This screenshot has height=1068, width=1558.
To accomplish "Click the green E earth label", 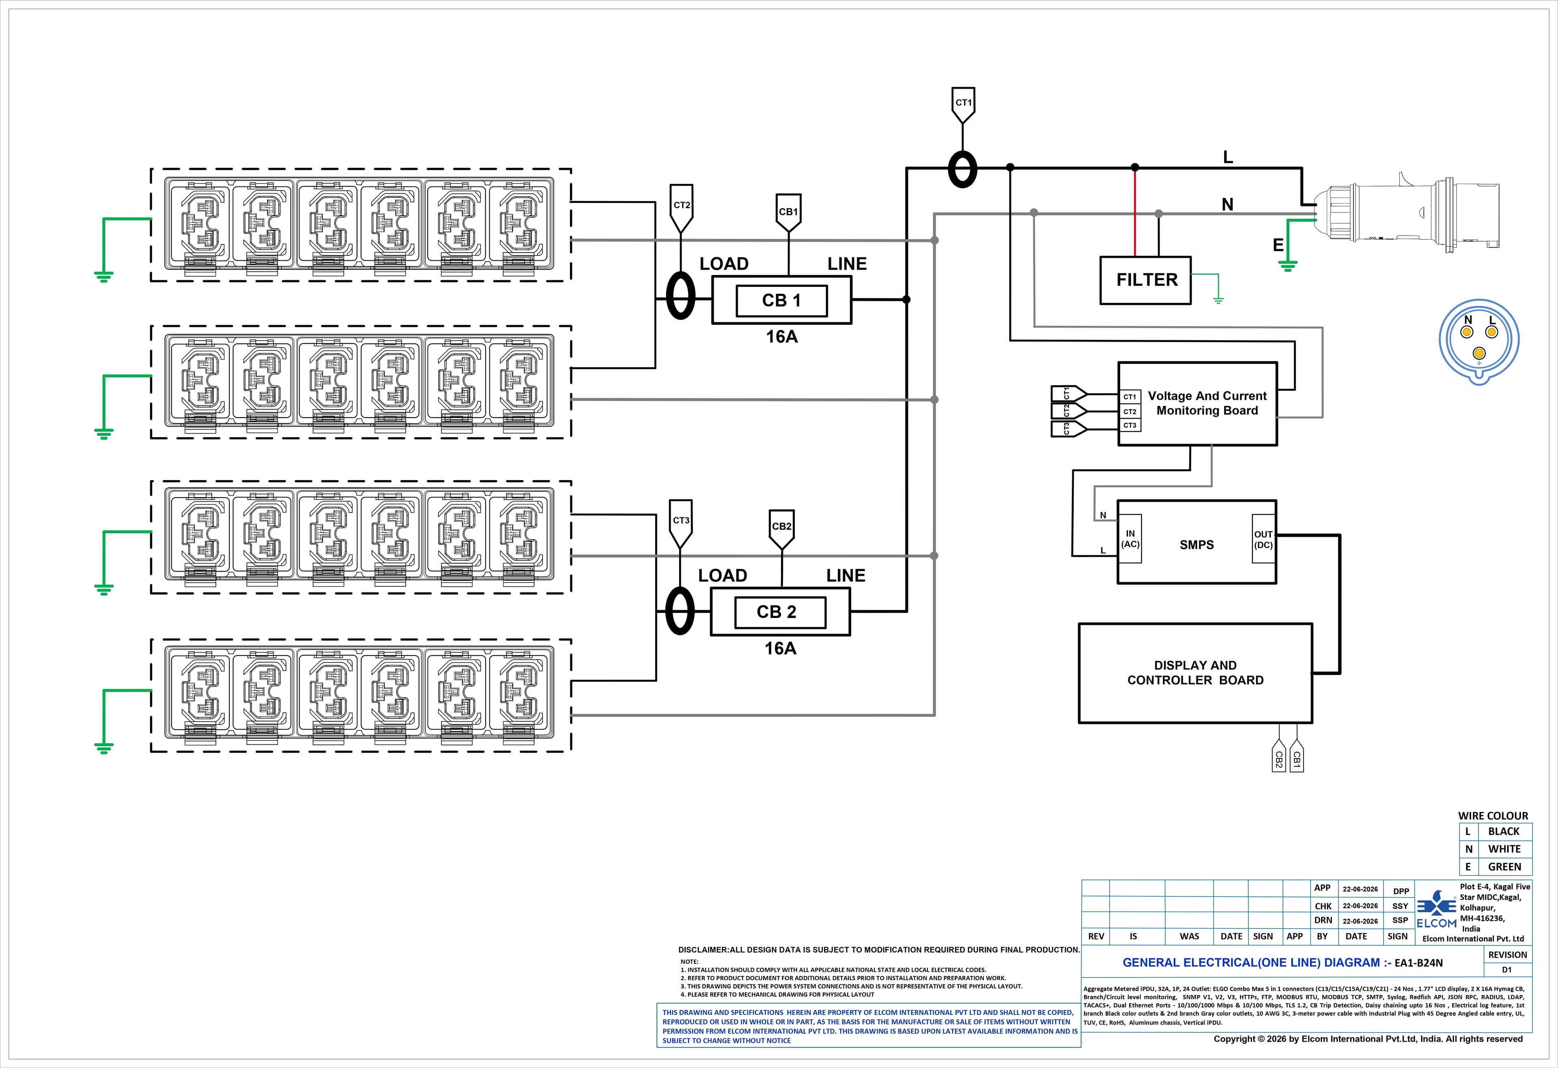I will pos(1278,245).
